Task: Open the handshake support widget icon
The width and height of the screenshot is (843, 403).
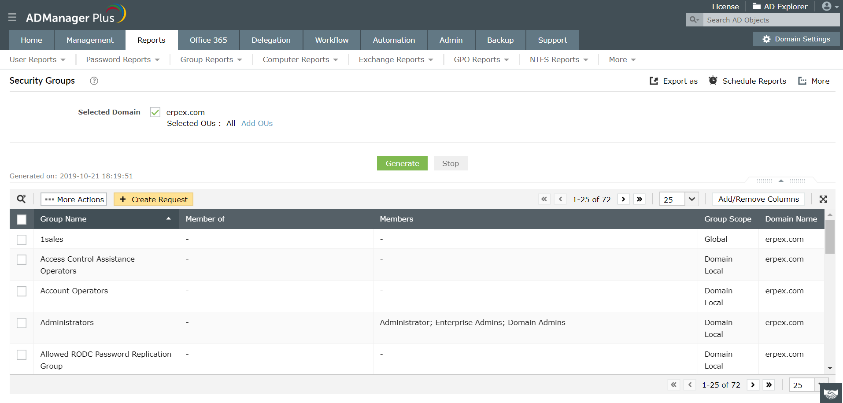Action: 831,393
